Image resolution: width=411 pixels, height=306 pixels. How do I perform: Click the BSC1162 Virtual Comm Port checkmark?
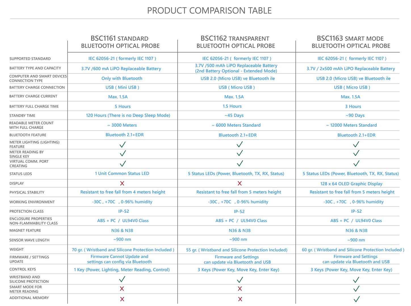tap(240, 163)
